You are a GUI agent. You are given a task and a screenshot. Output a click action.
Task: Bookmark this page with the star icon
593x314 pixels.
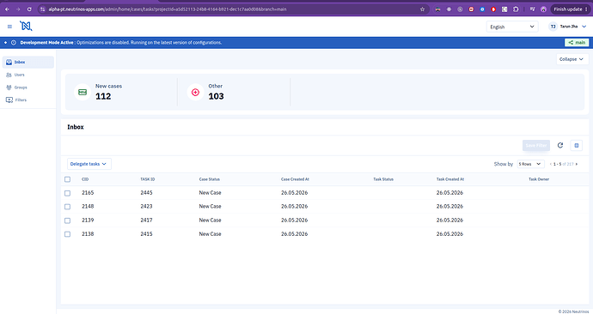(423, 9)
